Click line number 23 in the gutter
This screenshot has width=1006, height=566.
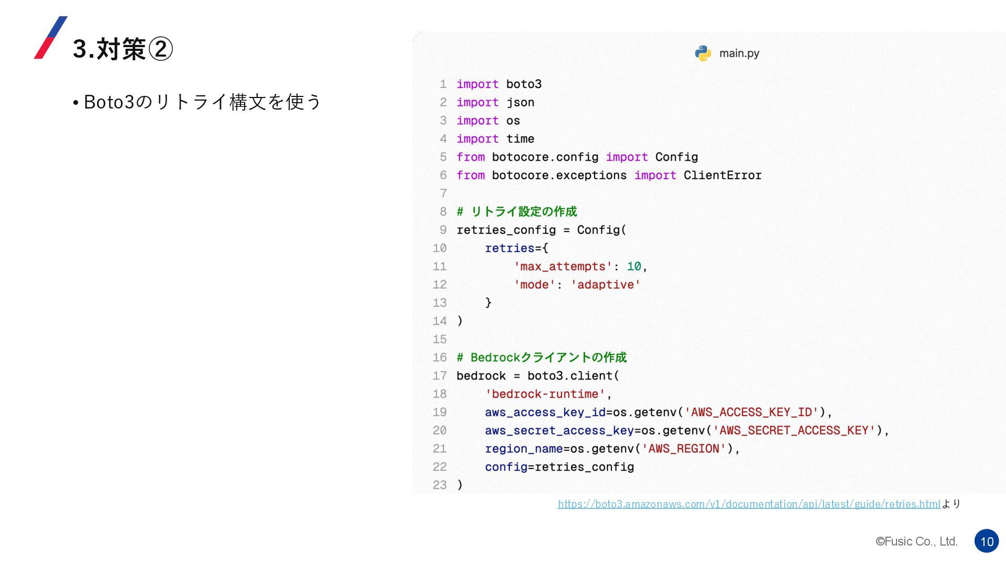(440, 485)
